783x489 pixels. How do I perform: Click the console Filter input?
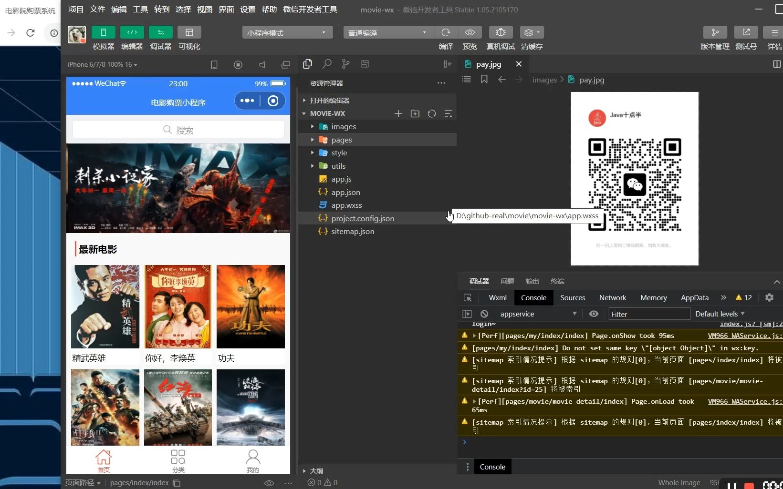[649, 314]
